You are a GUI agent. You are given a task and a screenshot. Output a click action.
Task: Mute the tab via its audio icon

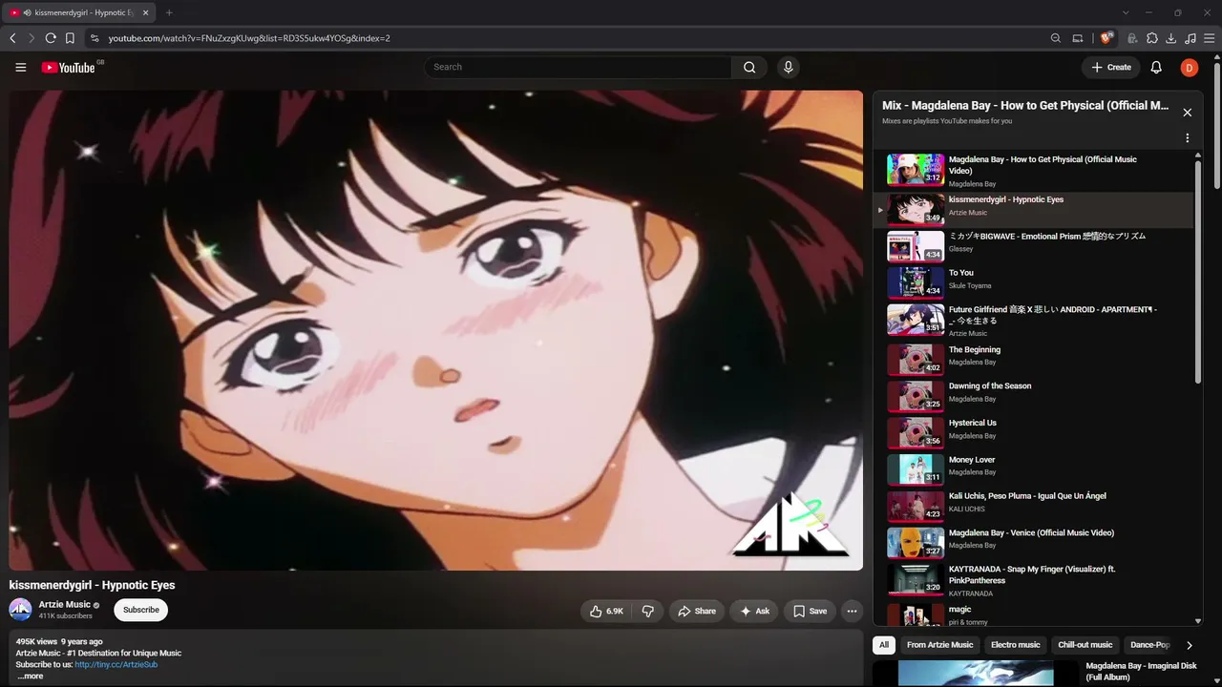pyautogui.click(x=27, y=13)
